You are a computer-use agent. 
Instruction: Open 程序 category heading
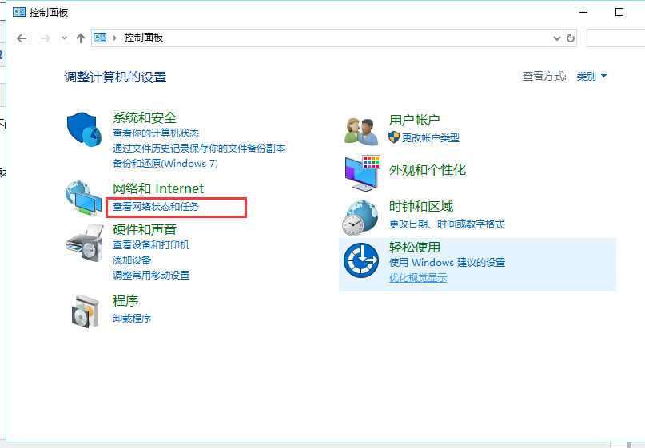pyautogui.click(x=125, y=301)
